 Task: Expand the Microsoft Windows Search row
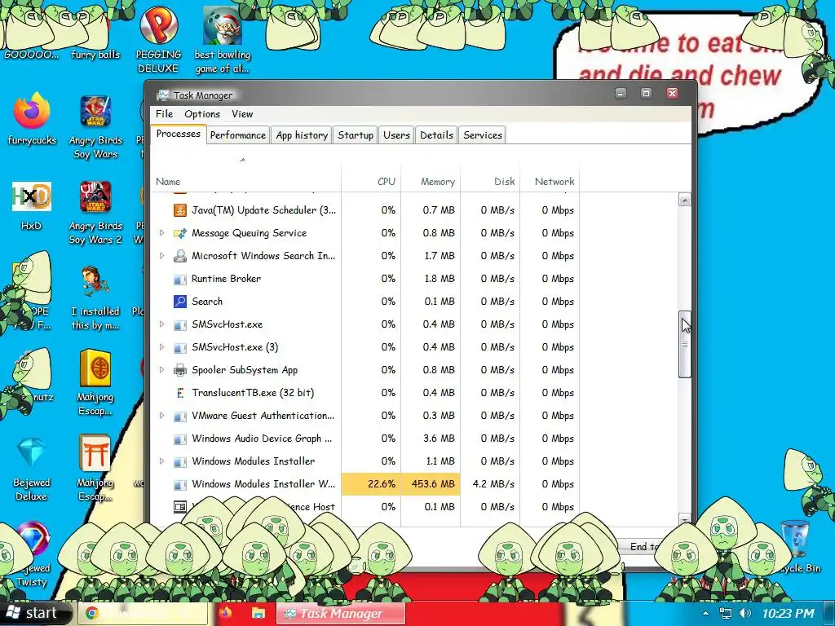tap(162, 255)
